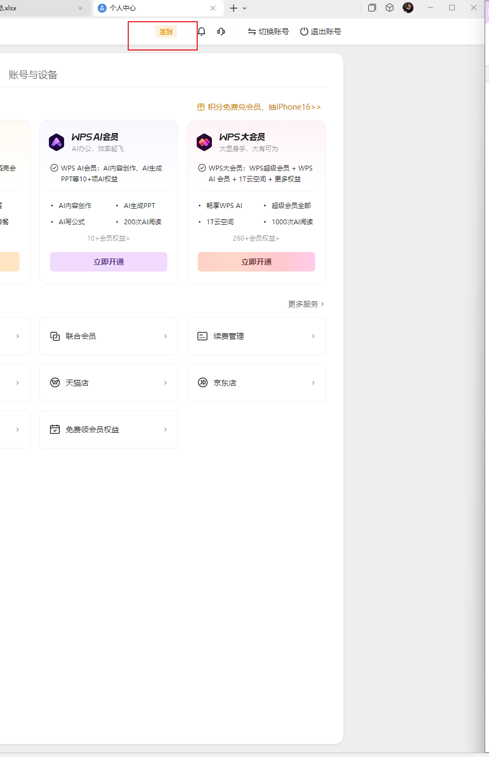Click the overlapping windows icon in title bar
Screen dimensions: 489x757
click(x=372, y=8)
